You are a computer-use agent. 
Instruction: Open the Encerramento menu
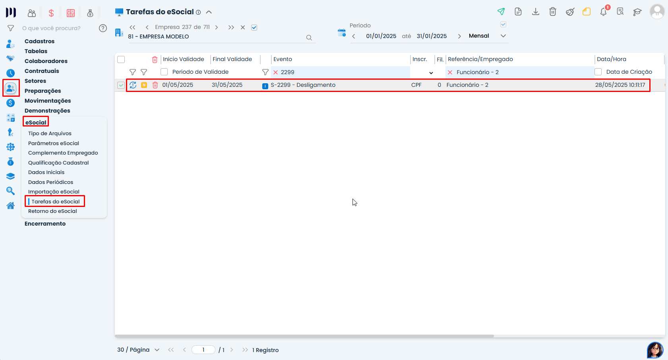click(x=45, y=224)
